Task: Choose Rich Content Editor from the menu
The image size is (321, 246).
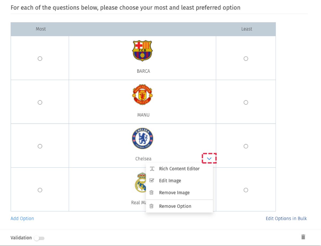Action: pos(179,169)
